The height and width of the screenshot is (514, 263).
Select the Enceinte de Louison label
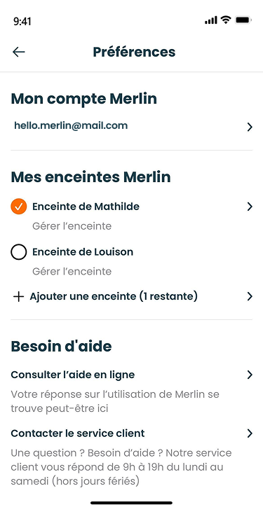[83, 252]
